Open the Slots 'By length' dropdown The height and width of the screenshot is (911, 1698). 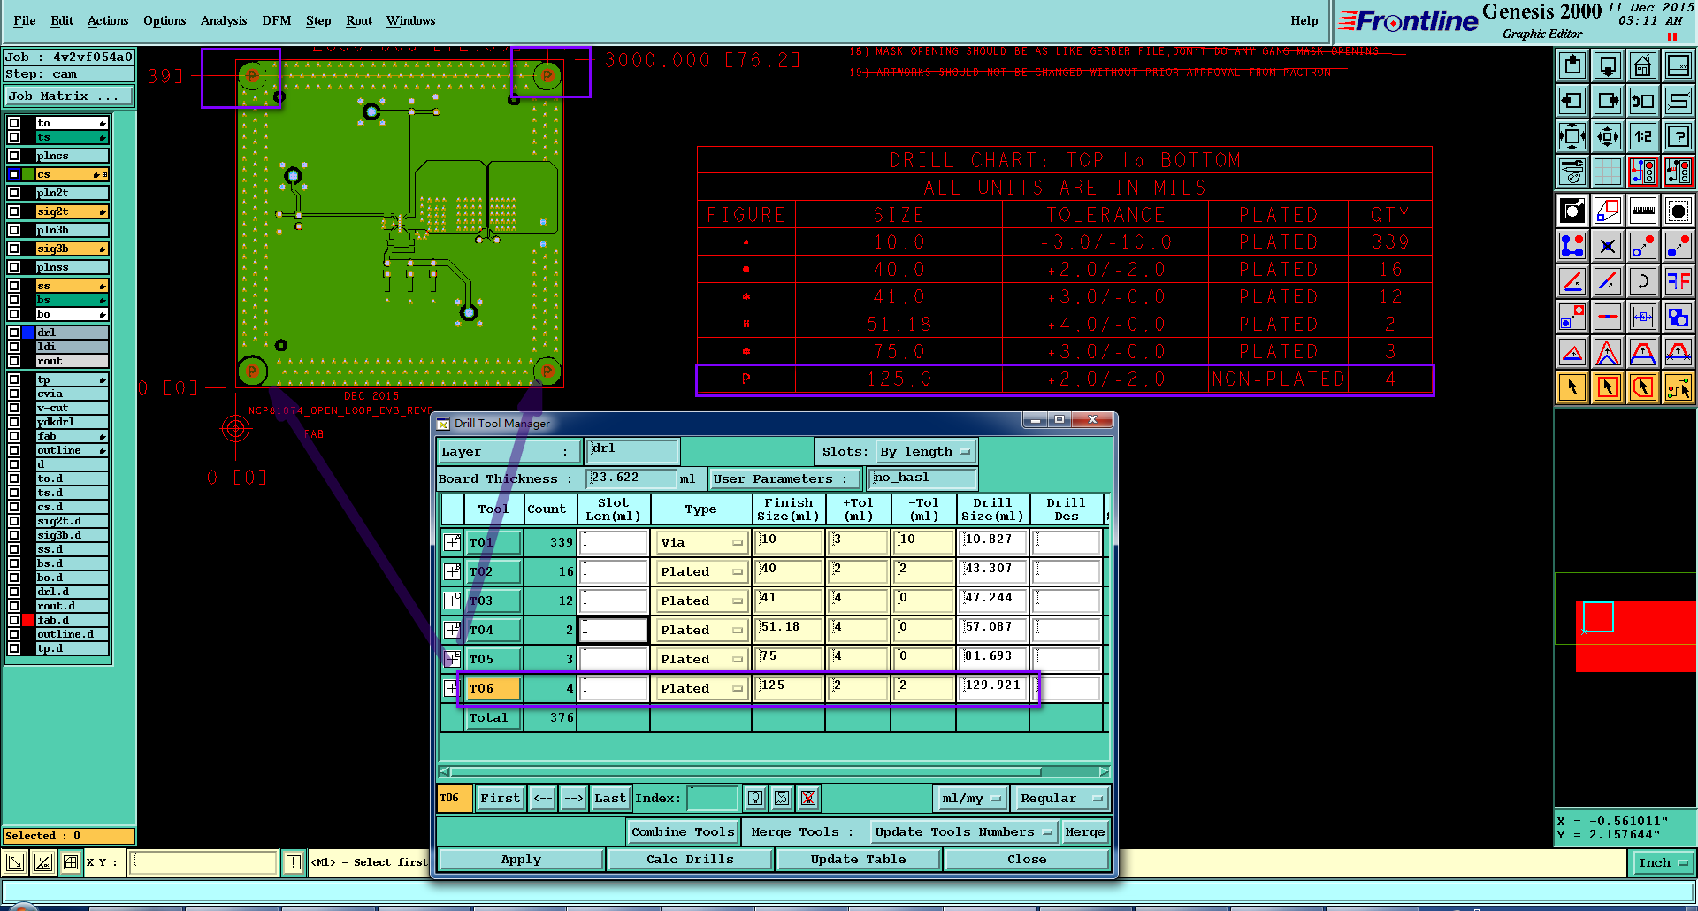click(x=926, y=452)
